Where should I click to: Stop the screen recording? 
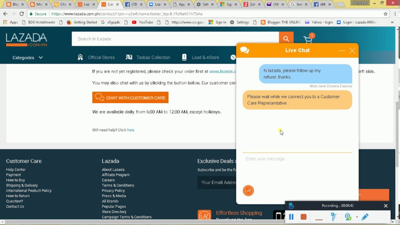(303, 217)
